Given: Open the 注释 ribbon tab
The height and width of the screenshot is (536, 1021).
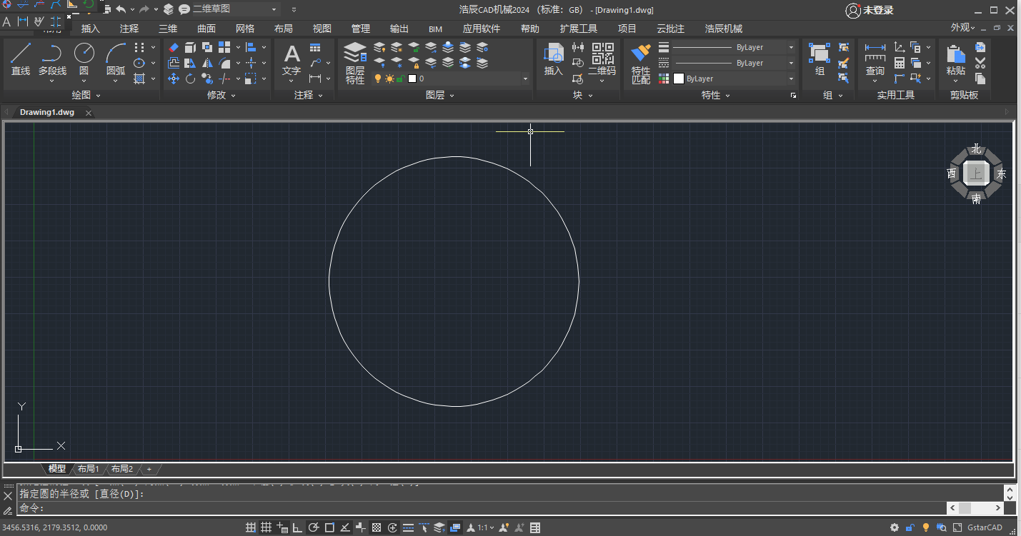Looking at the screenshot, I should [129, 29].
